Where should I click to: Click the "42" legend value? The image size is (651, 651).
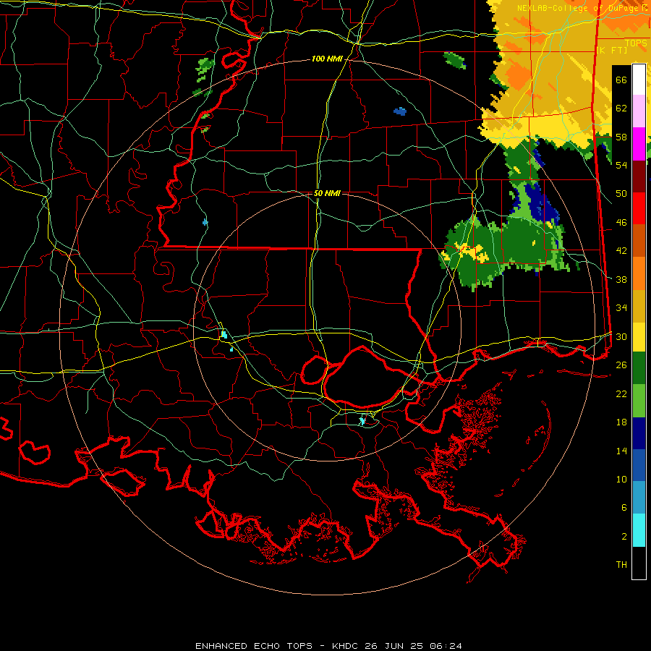point(621,251)
